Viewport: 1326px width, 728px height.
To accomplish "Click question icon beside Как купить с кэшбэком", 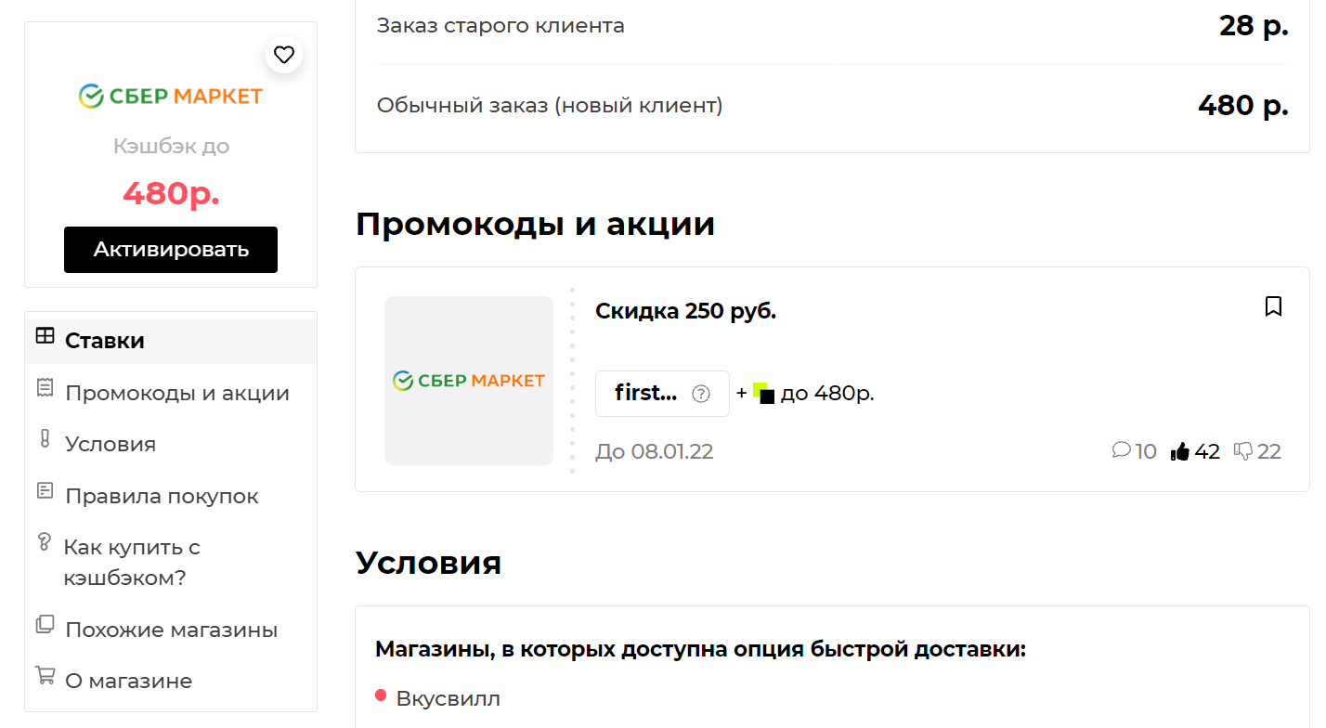I will (x=43, y=542).
